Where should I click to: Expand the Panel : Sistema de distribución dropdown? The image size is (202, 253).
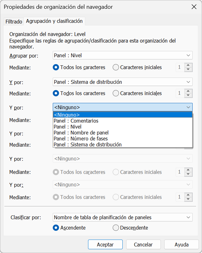point(123,82)
